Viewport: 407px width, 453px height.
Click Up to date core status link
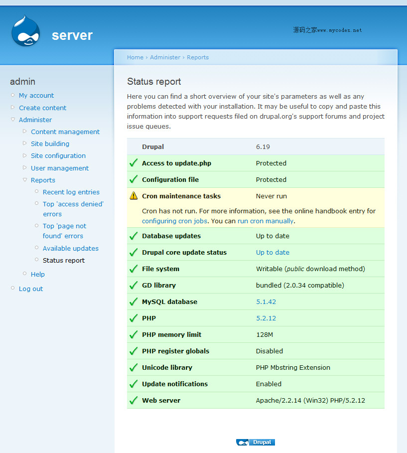[x=272, y=252]
